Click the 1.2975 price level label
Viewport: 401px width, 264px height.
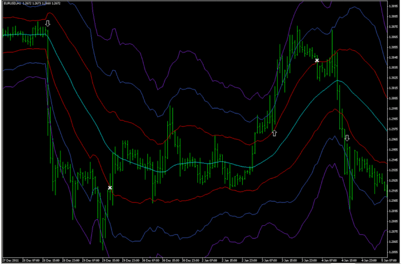pyautogui.click(x=394, y=129)
